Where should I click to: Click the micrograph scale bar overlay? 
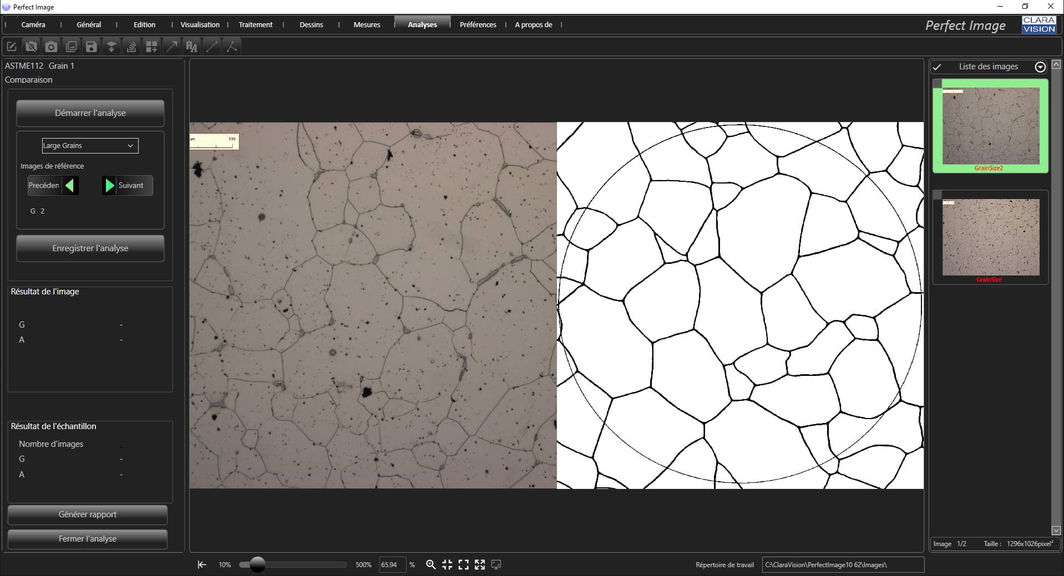tap(214, 142)
